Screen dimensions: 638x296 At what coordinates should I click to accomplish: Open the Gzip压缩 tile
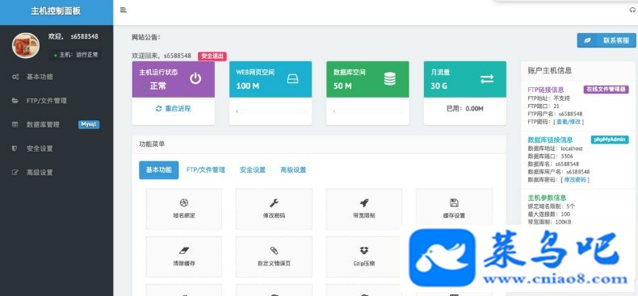pos(364,257)
